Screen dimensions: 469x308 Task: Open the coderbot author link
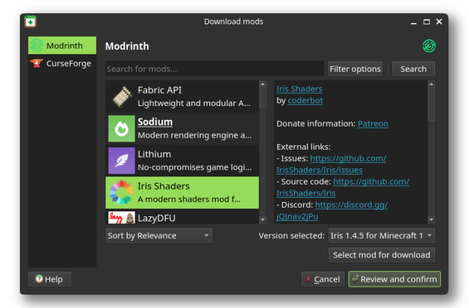305,100
